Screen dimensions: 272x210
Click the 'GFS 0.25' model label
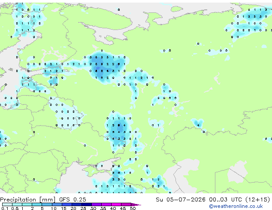[73, 200]
